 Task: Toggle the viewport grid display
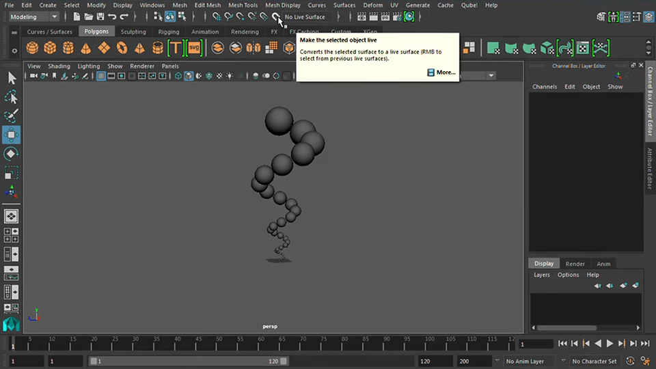[101, 76]
